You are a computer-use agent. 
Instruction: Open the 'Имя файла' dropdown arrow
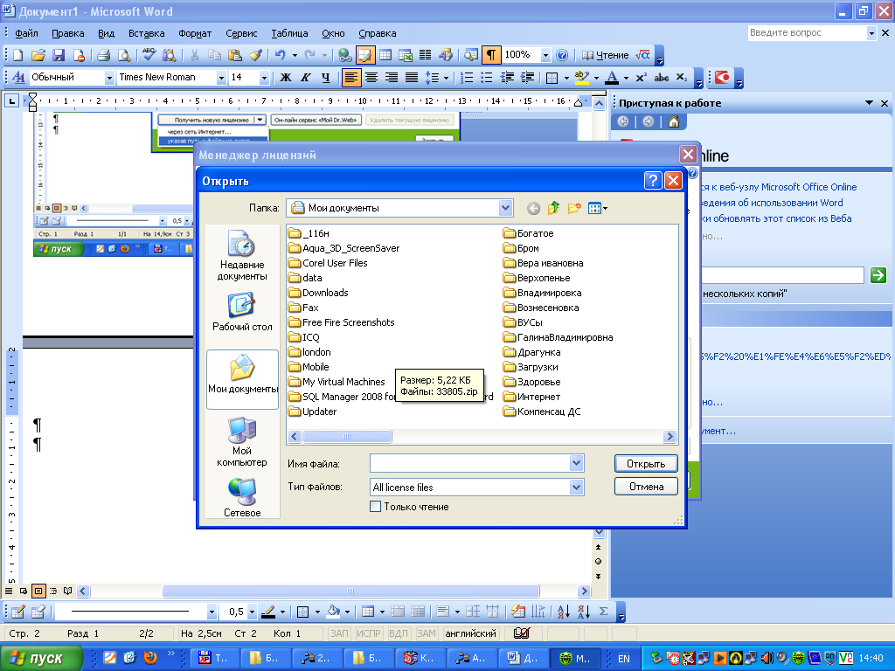[577, 463]
